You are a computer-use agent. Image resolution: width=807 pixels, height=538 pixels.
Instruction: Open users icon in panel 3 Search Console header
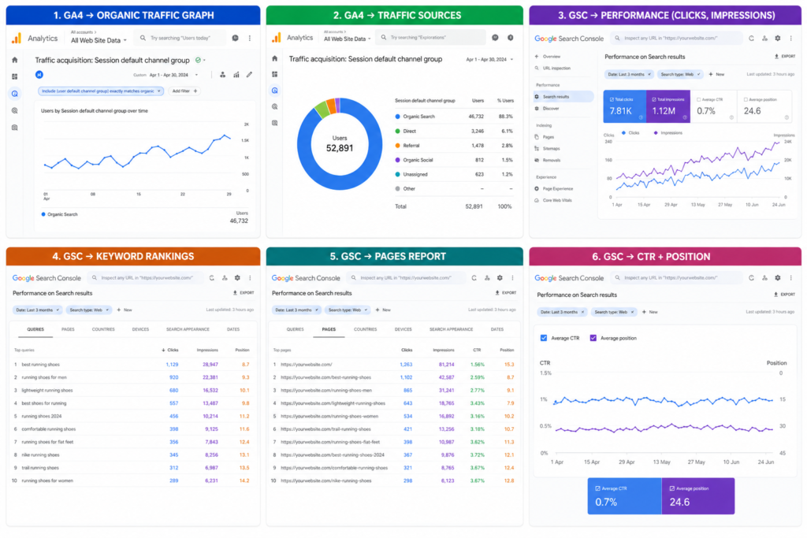click(x=764, y=38)
